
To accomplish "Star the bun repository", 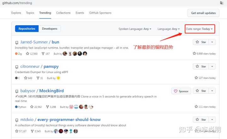I will 201,42.
